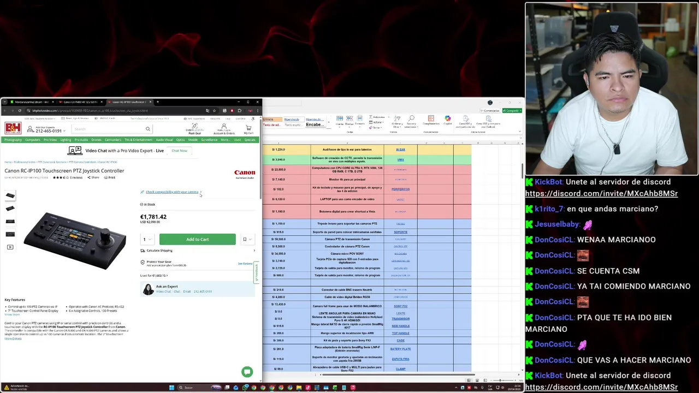Open the WhatsApp icon on the taskbar

(x=245, y=388)
